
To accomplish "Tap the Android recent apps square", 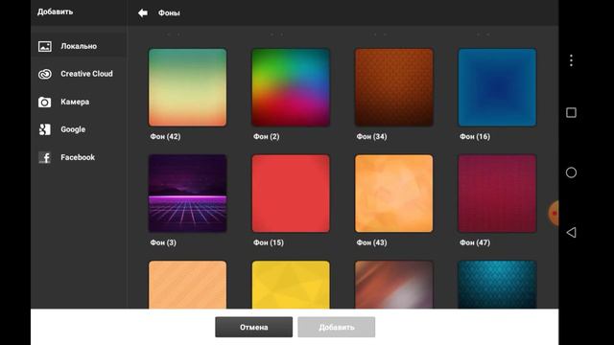I will [x=572, y=113].
